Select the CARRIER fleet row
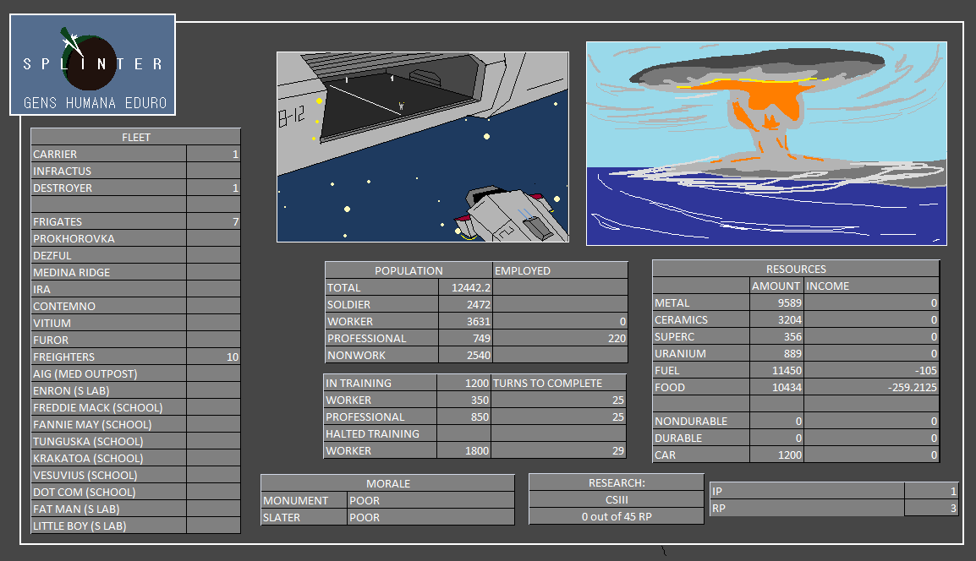Image resolution: width=976 pixels, height=561 pixels. coord(108,154)
